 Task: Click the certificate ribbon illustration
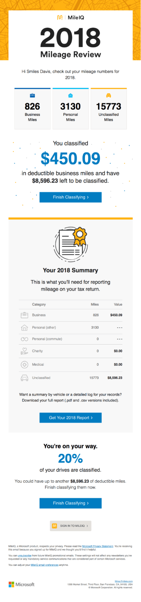71,245
